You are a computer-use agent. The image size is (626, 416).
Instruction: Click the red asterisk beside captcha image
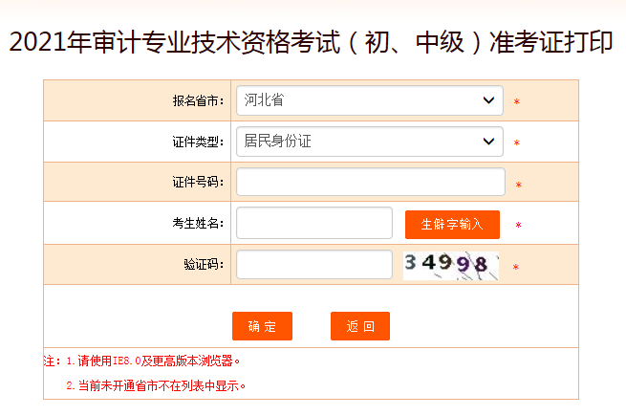coord(515,268)
